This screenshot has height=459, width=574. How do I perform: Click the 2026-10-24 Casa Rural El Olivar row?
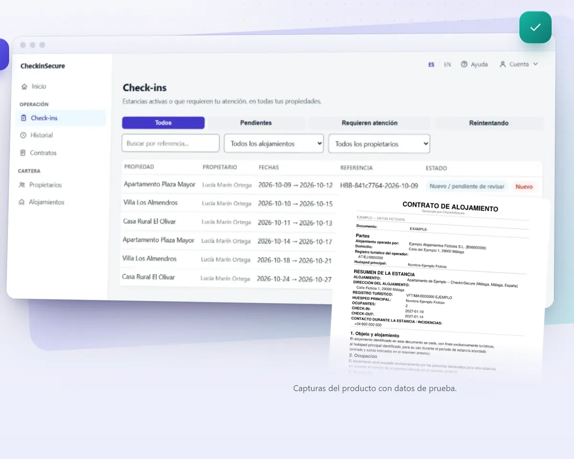(225, 277)
